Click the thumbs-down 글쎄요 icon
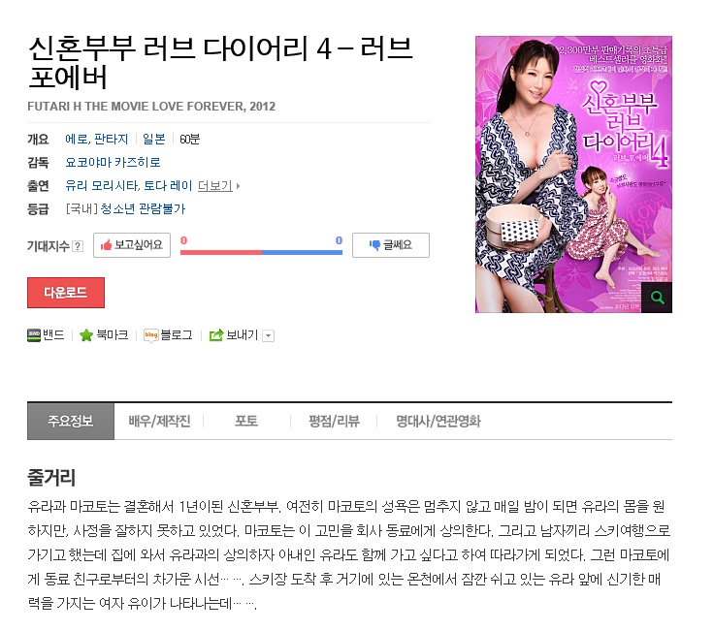The width and height of the screenshot is (714, 631). (x=374, y=245)
